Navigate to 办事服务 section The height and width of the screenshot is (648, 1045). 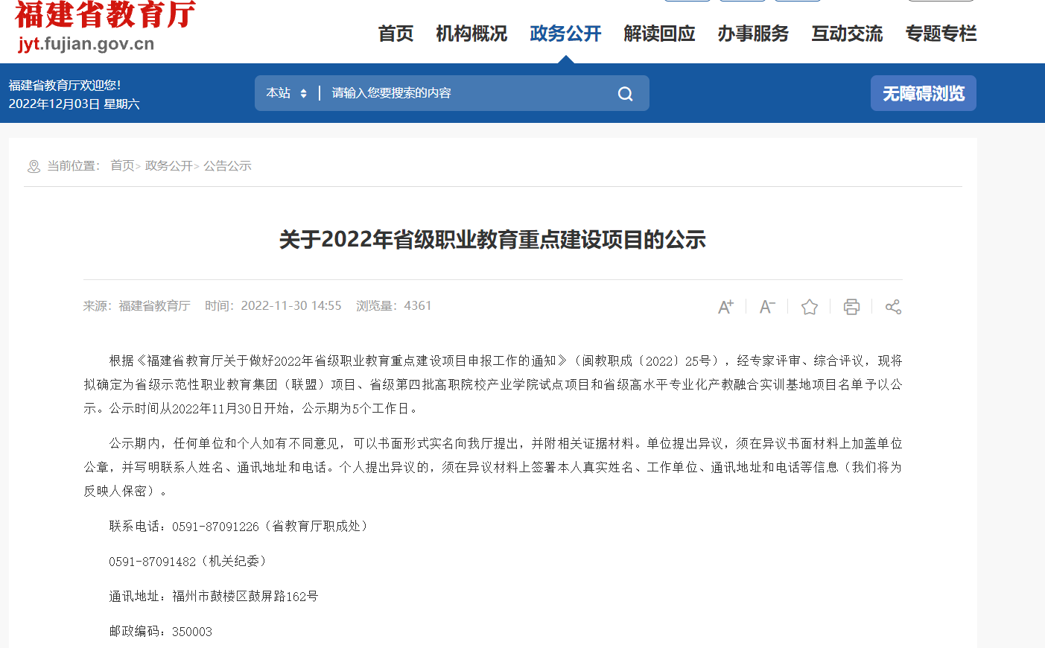(753, 34)
